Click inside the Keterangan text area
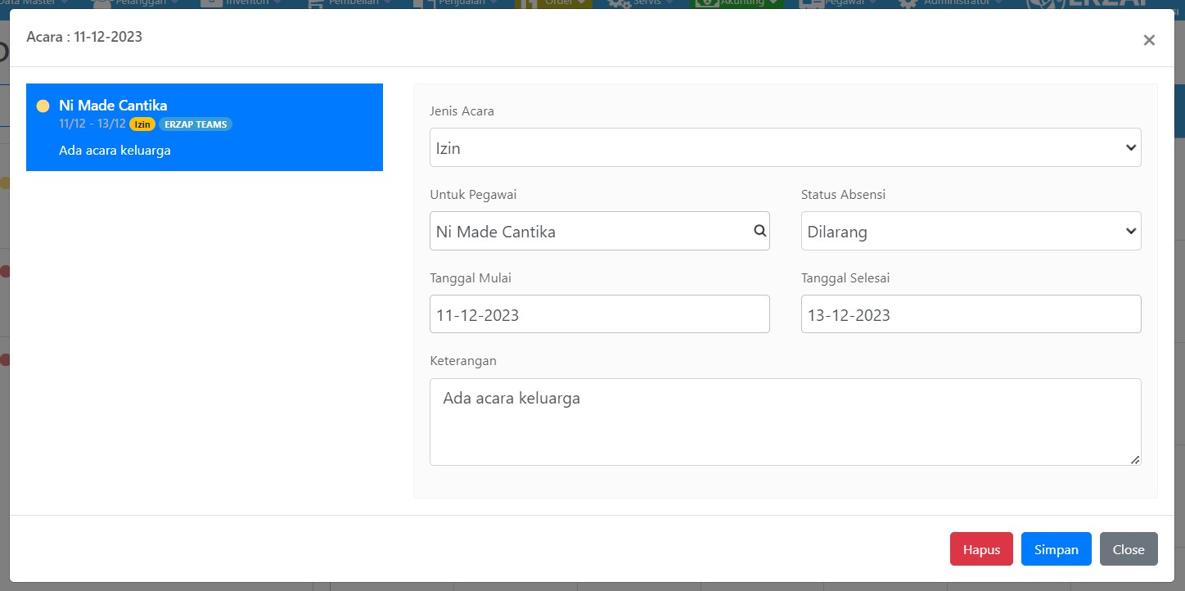 coord(785,422)
